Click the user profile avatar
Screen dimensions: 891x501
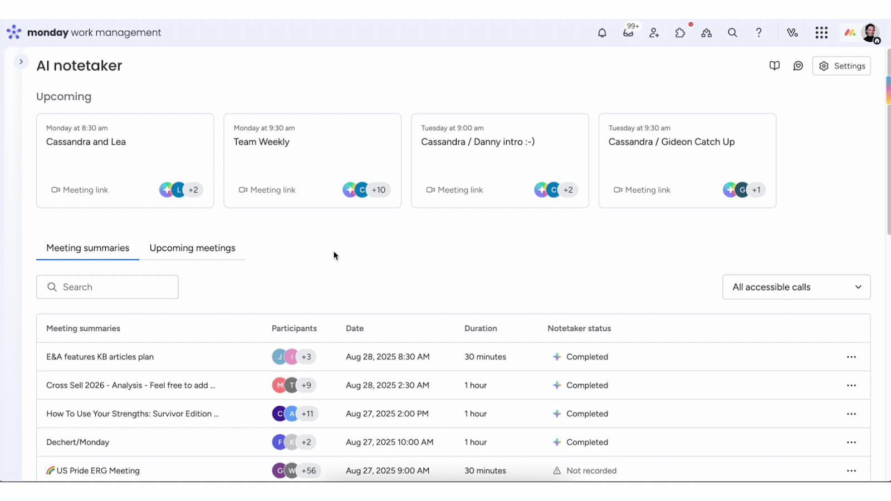point(870,33)
